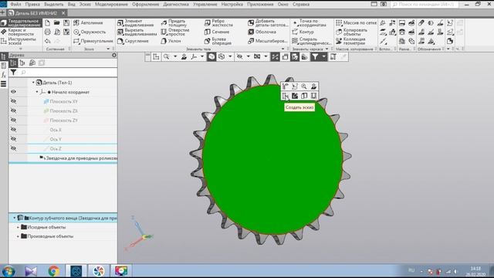Show Плоскость ZX via eye icon
The image size is (494, 278).
point(13,110)
